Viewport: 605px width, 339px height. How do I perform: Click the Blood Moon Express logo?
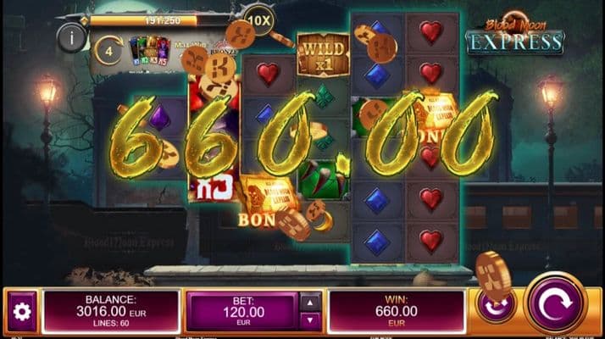pos(515,36)
